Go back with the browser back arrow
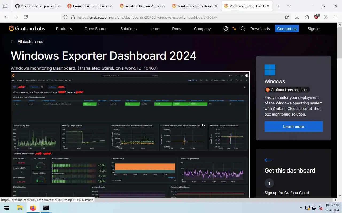This screenshot has height=213, width=342. (x=6, y=17)
